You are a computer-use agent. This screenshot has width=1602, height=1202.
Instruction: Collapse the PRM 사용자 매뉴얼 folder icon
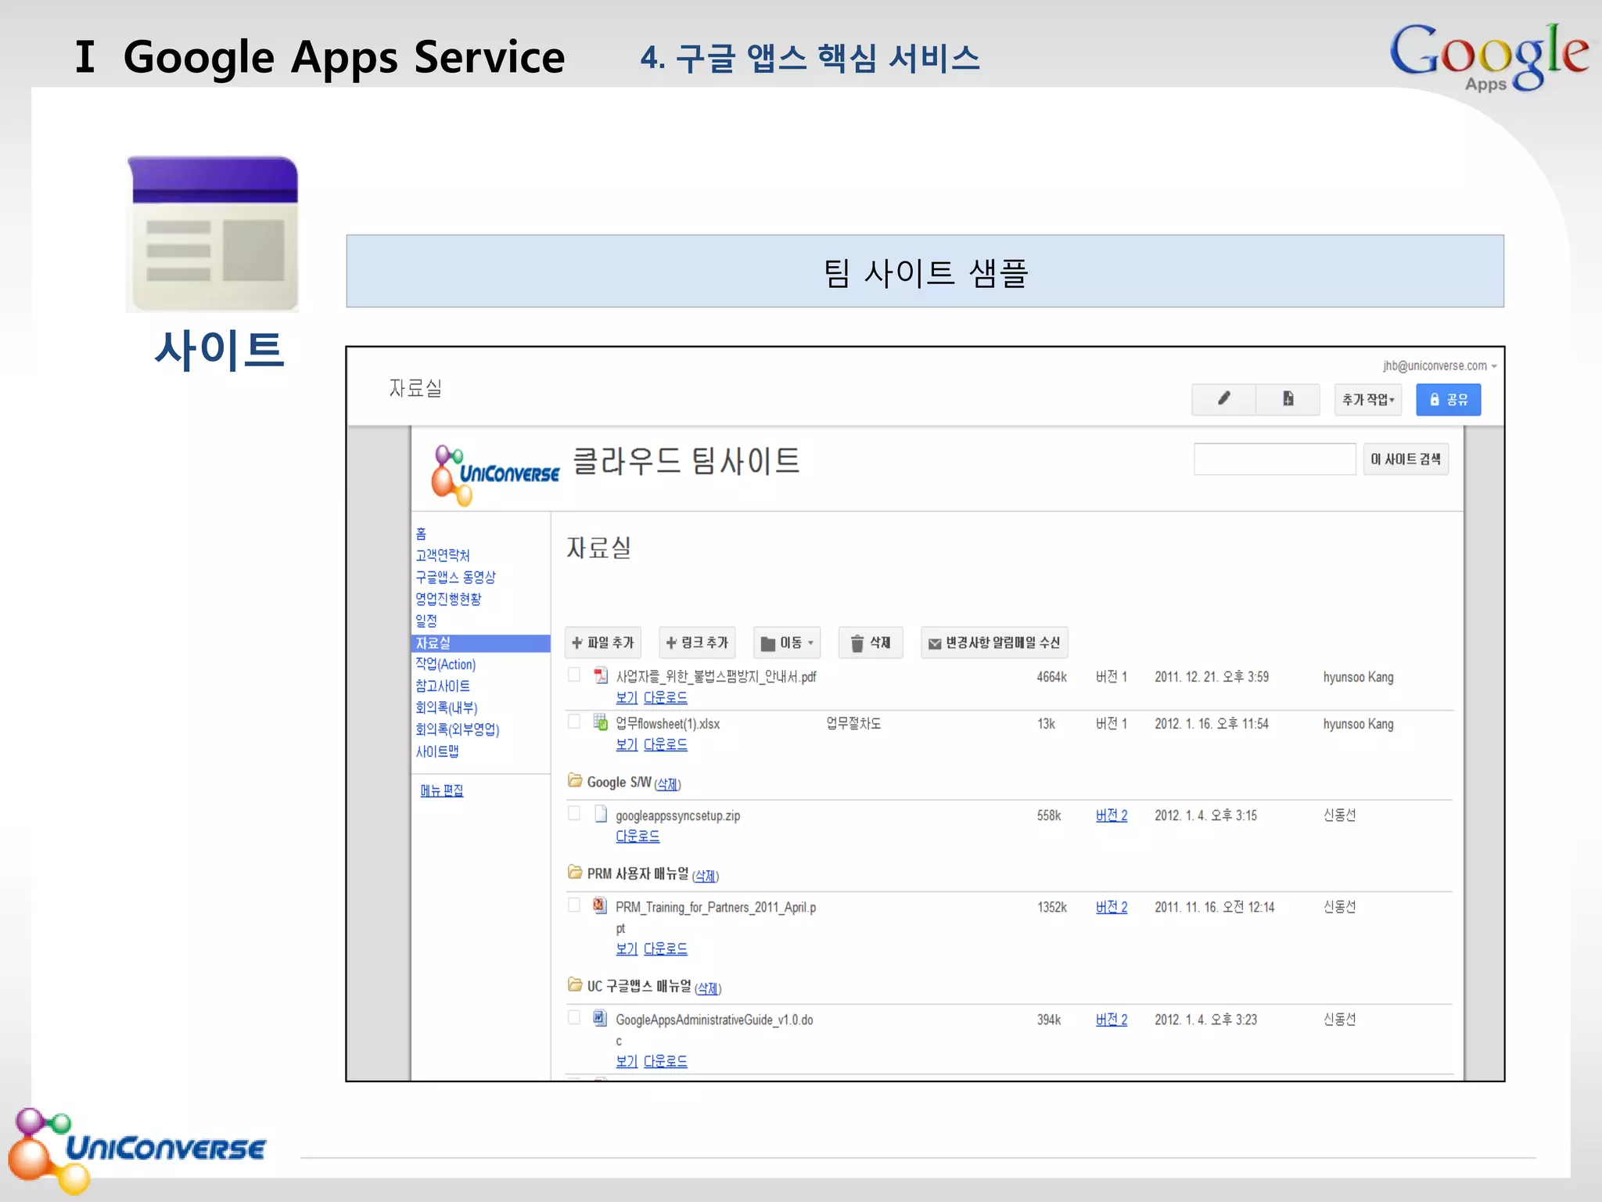click(575, 872)
